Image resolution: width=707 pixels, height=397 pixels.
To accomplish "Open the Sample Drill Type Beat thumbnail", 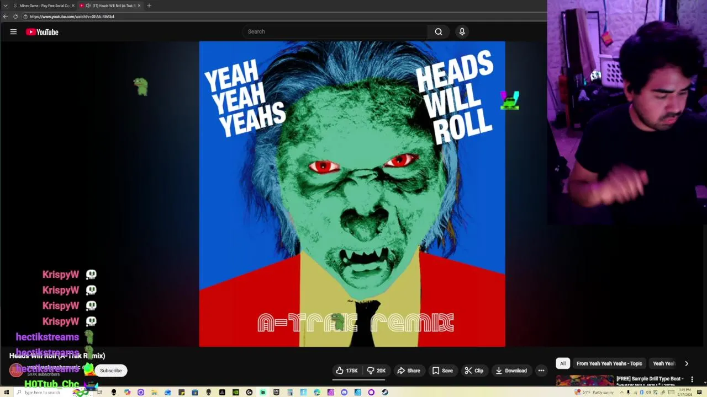I will [x=584, y=380].
